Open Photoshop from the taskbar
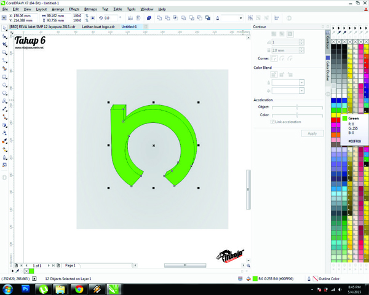This screenshot has height=295, width=369. pos(26,288)
